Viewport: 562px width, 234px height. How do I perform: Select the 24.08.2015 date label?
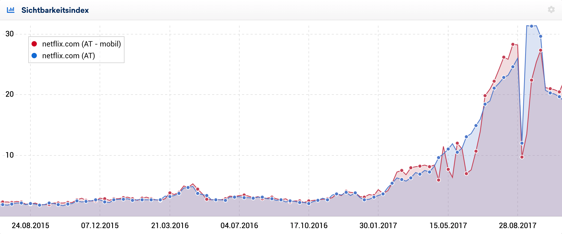(30, 225)
